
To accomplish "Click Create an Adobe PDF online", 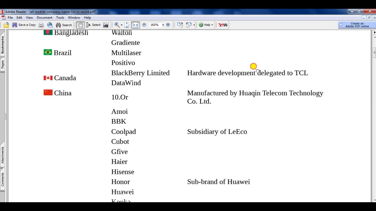I will point(357,25).
